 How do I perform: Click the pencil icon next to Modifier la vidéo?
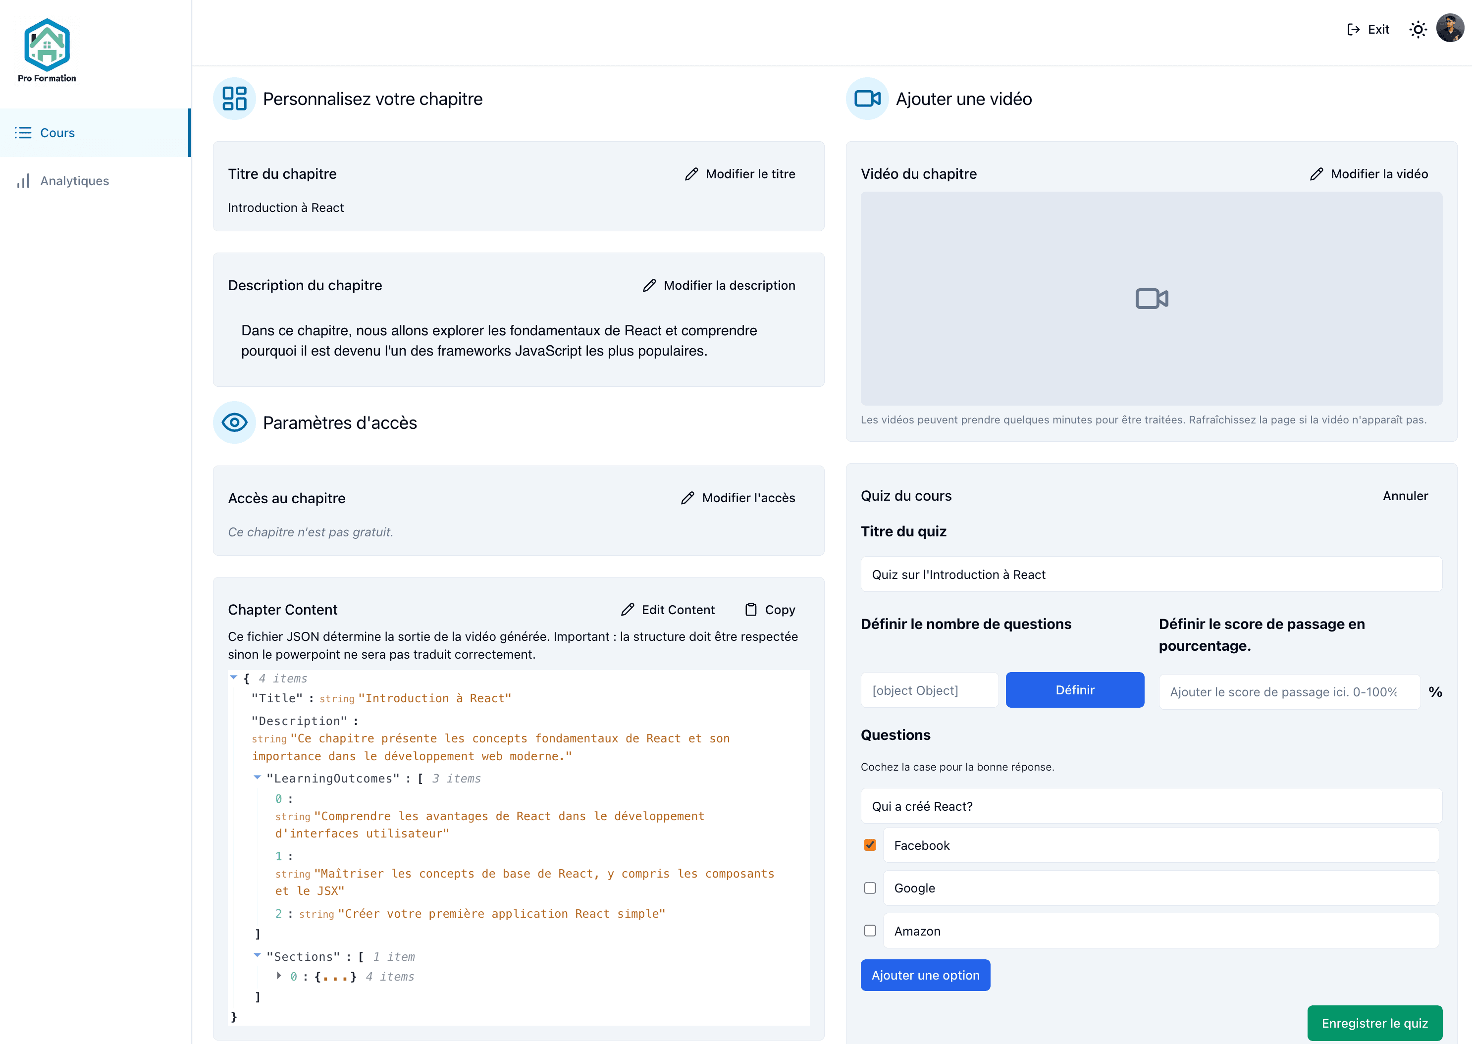point(1316,174)
